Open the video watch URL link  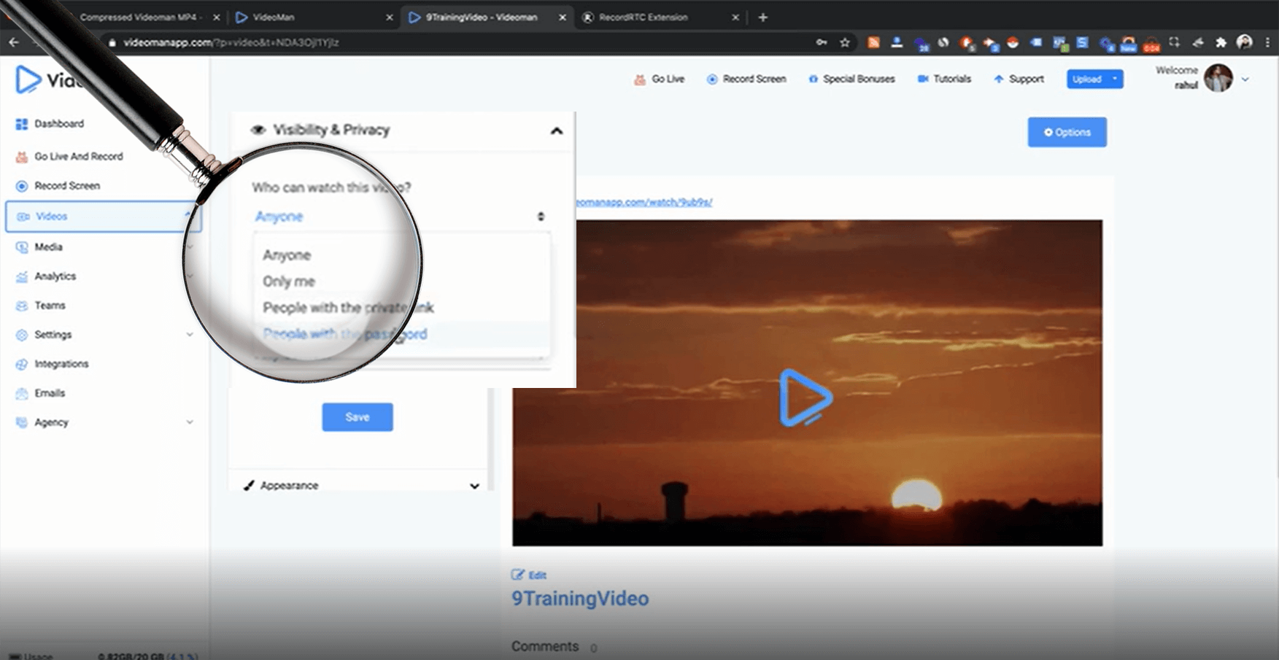click(x=644, y=202)
